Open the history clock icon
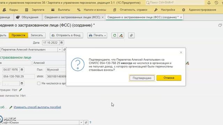The width and height of the screenshot is (223, 125). coord(216,2)
